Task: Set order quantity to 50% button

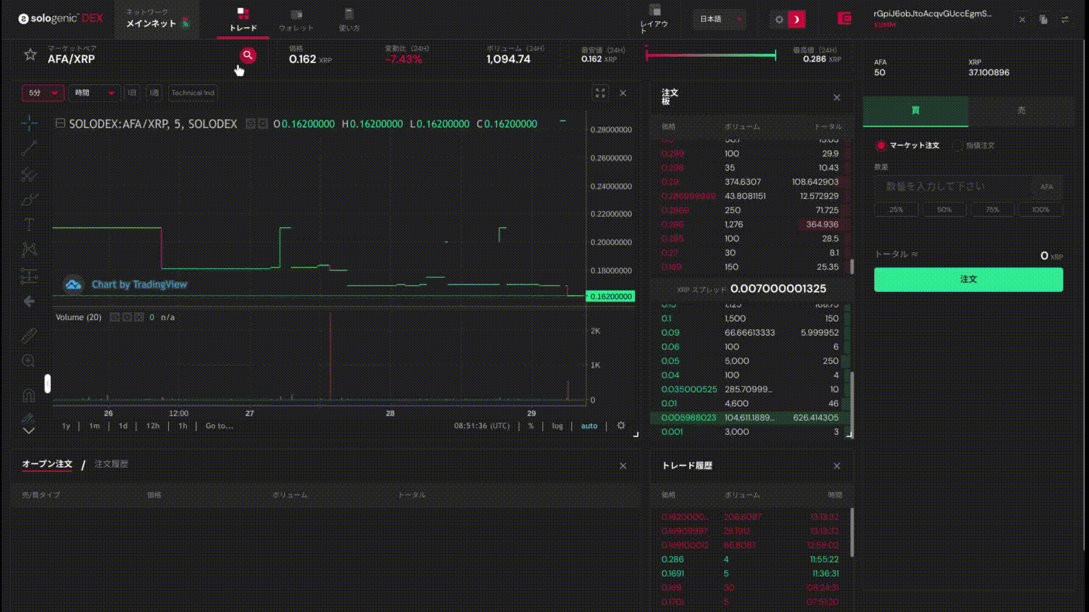Action: point(944,210)
